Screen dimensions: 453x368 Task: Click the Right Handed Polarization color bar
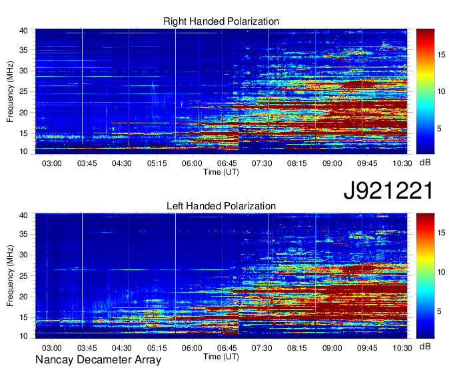[x=425, y=91]
